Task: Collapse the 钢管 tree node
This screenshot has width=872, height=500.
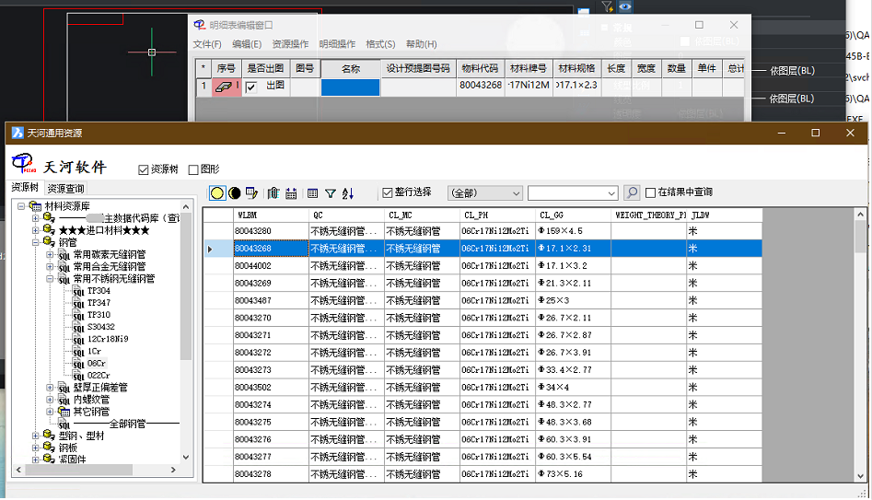Action: click(x=36, y=242)
